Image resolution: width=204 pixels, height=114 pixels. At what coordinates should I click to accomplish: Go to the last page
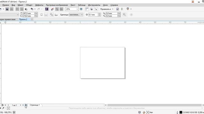coord(23,105)
